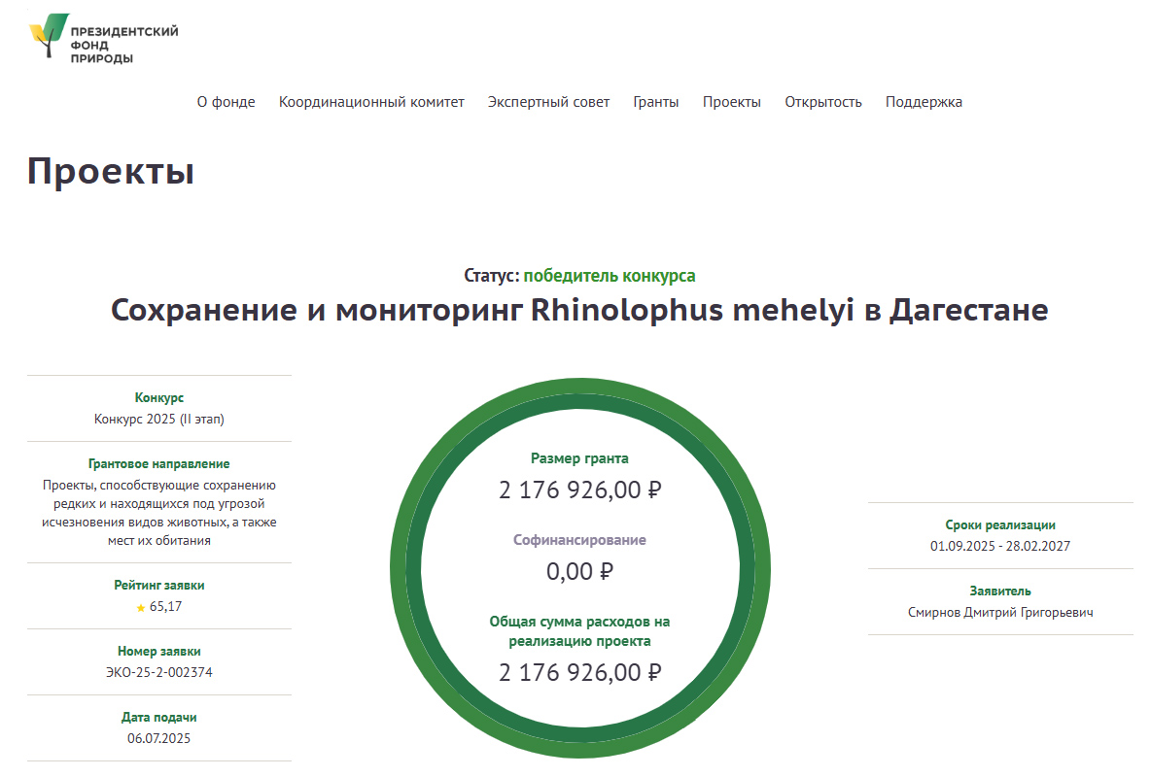Viewport: 1151px width, 777px height.
Task: Open Координационный комитет menu item
Action: point(371,102)
